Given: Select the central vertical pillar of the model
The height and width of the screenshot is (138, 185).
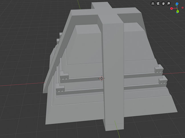Looking at the screenshot, I should click(113, 86).
